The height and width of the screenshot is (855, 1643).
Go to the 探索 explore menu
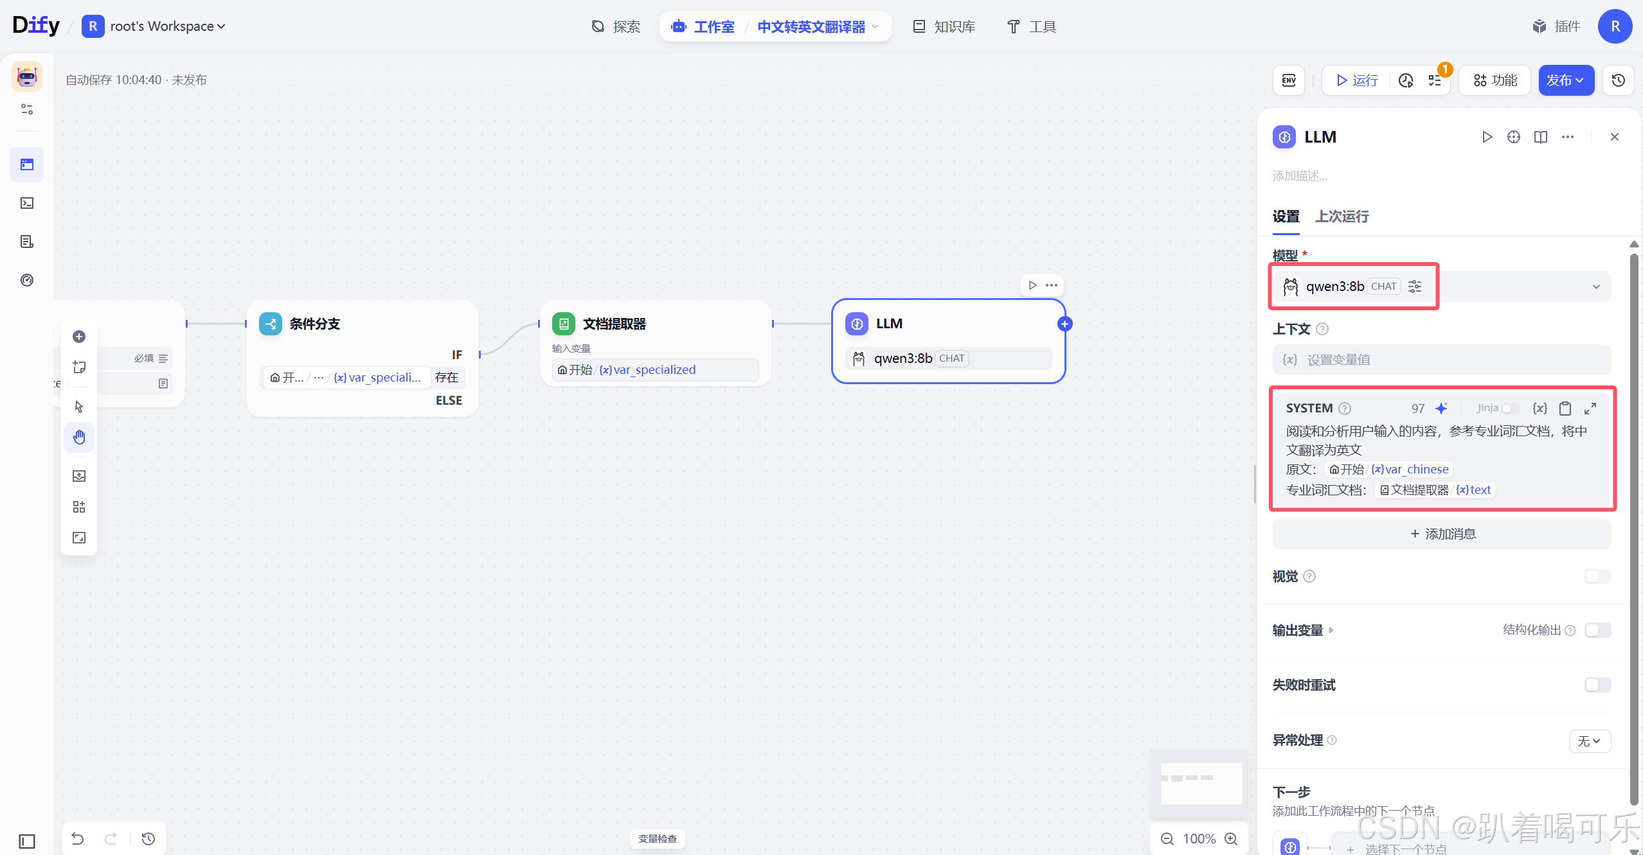(616, 26)
